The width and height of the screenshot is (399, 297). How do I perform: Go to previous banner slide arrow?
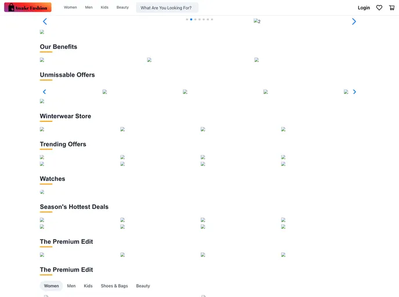coord(45,21)
